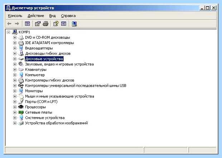
Task: Select Контроллеры гибких дисков label
Action: point(49,80)
